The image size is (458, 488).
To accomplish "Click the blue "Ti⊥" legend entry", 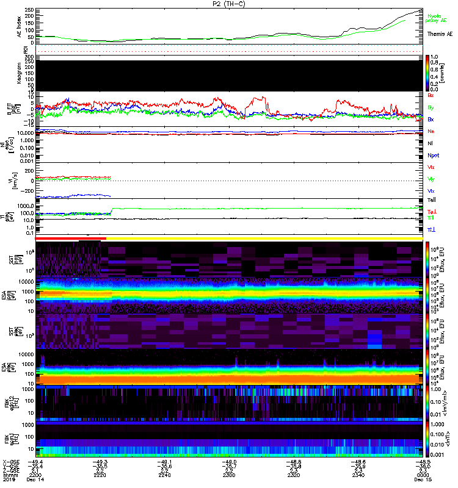I will click(x=431, y=230).
